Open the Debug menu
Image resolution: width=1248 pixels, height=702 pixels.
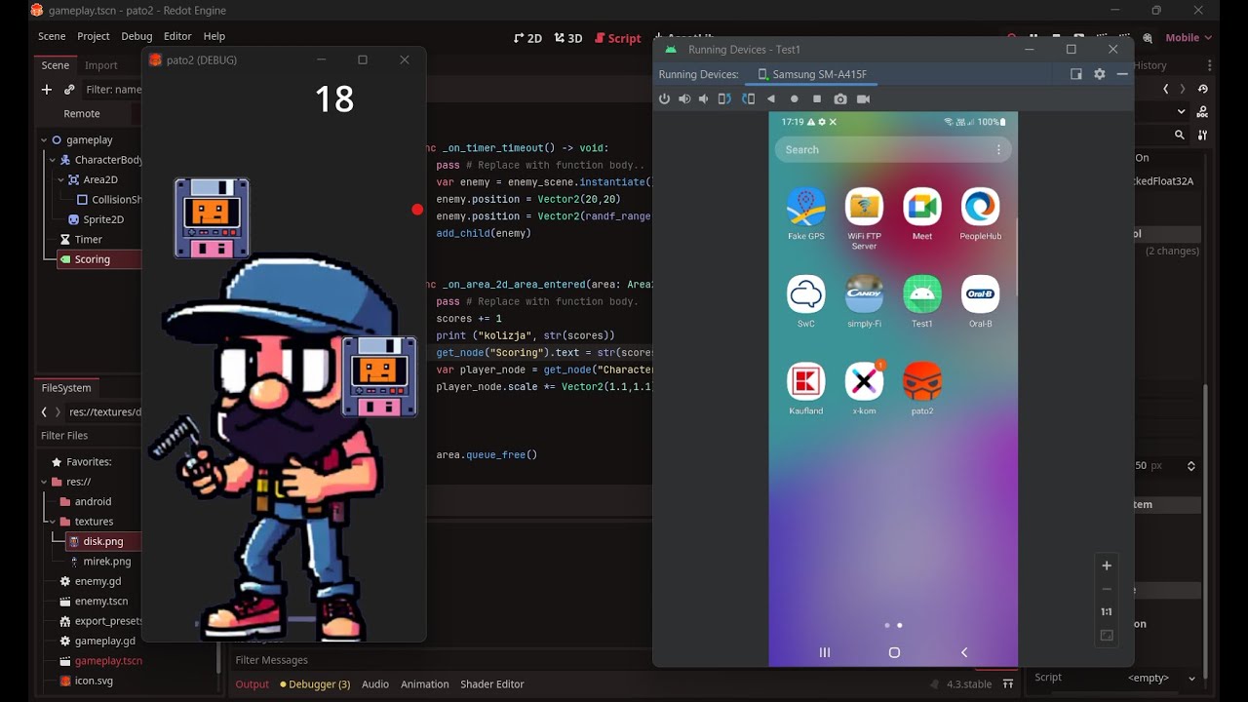[136, 36]
